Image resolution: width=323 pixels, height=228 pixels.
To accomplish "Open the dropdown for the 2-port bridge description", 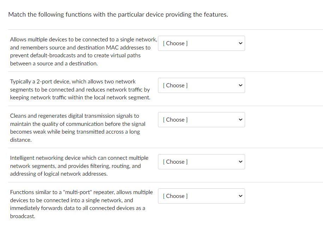I will pos(201,85).
